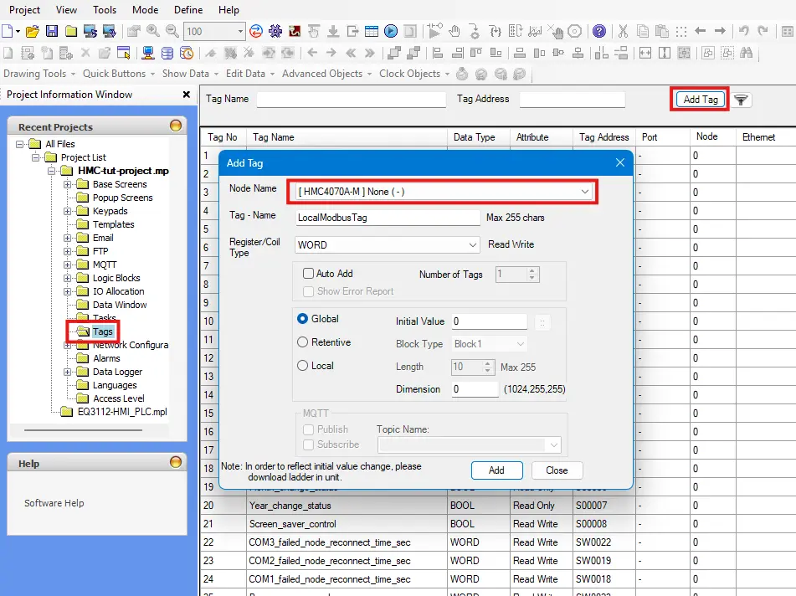The image size is (796, 596).
Task: Select the Retentive radio button
Action: [301, 342]
